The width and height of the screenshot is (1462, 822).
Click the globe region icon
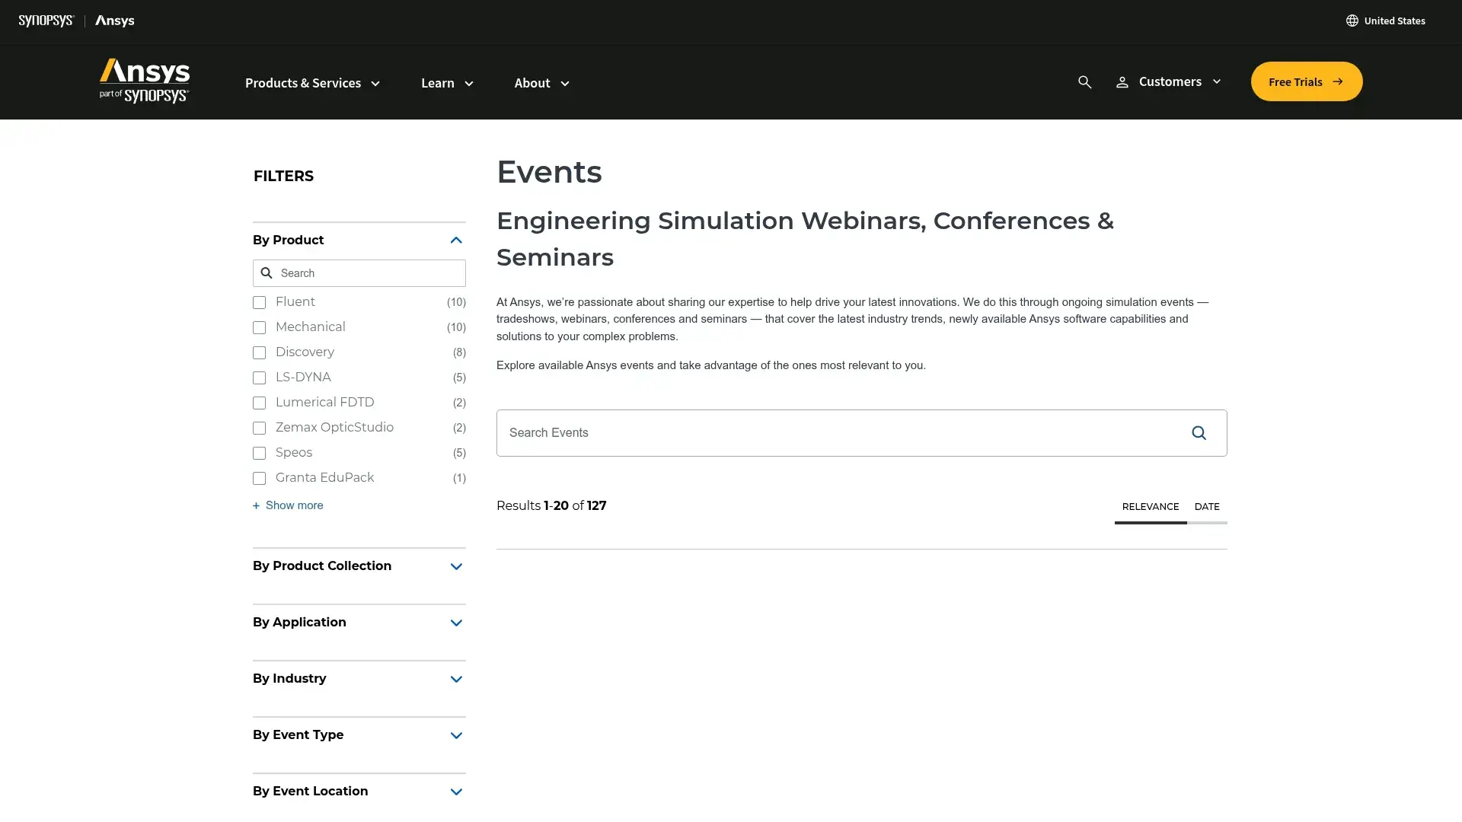tap(1352, 21)
